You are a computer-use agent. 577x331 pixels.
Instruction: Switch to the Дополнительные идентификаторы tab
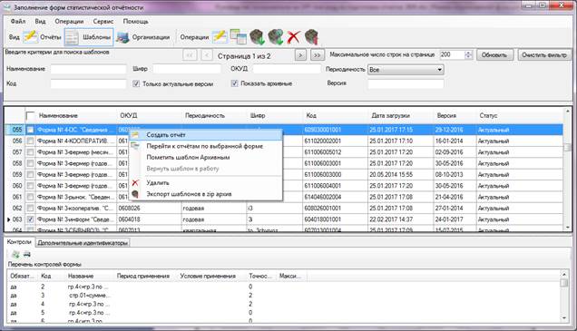[83, 243]
